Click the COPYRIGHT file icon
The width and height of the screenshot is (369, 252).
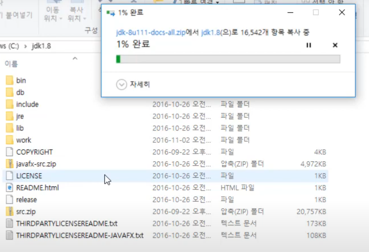click(x=10, y=152)
